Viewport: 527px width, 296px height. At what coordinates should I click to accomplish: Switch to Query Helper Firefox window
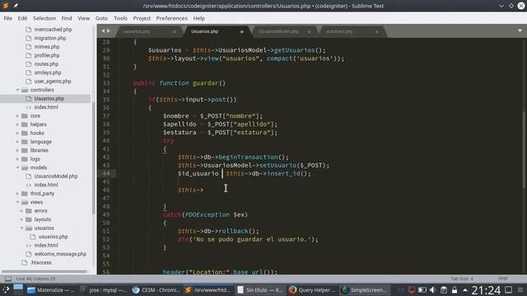(x=313, y=290)
